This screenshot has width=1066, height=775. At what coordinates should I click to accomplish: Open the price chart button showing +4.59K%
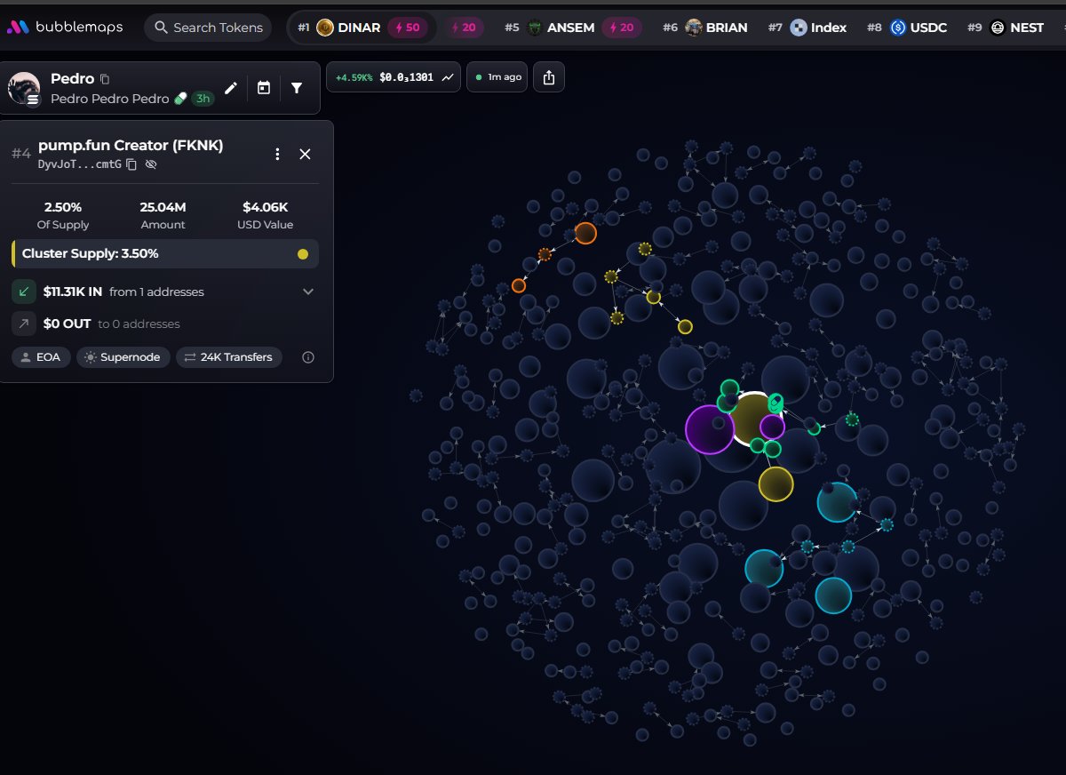(394, 77)
